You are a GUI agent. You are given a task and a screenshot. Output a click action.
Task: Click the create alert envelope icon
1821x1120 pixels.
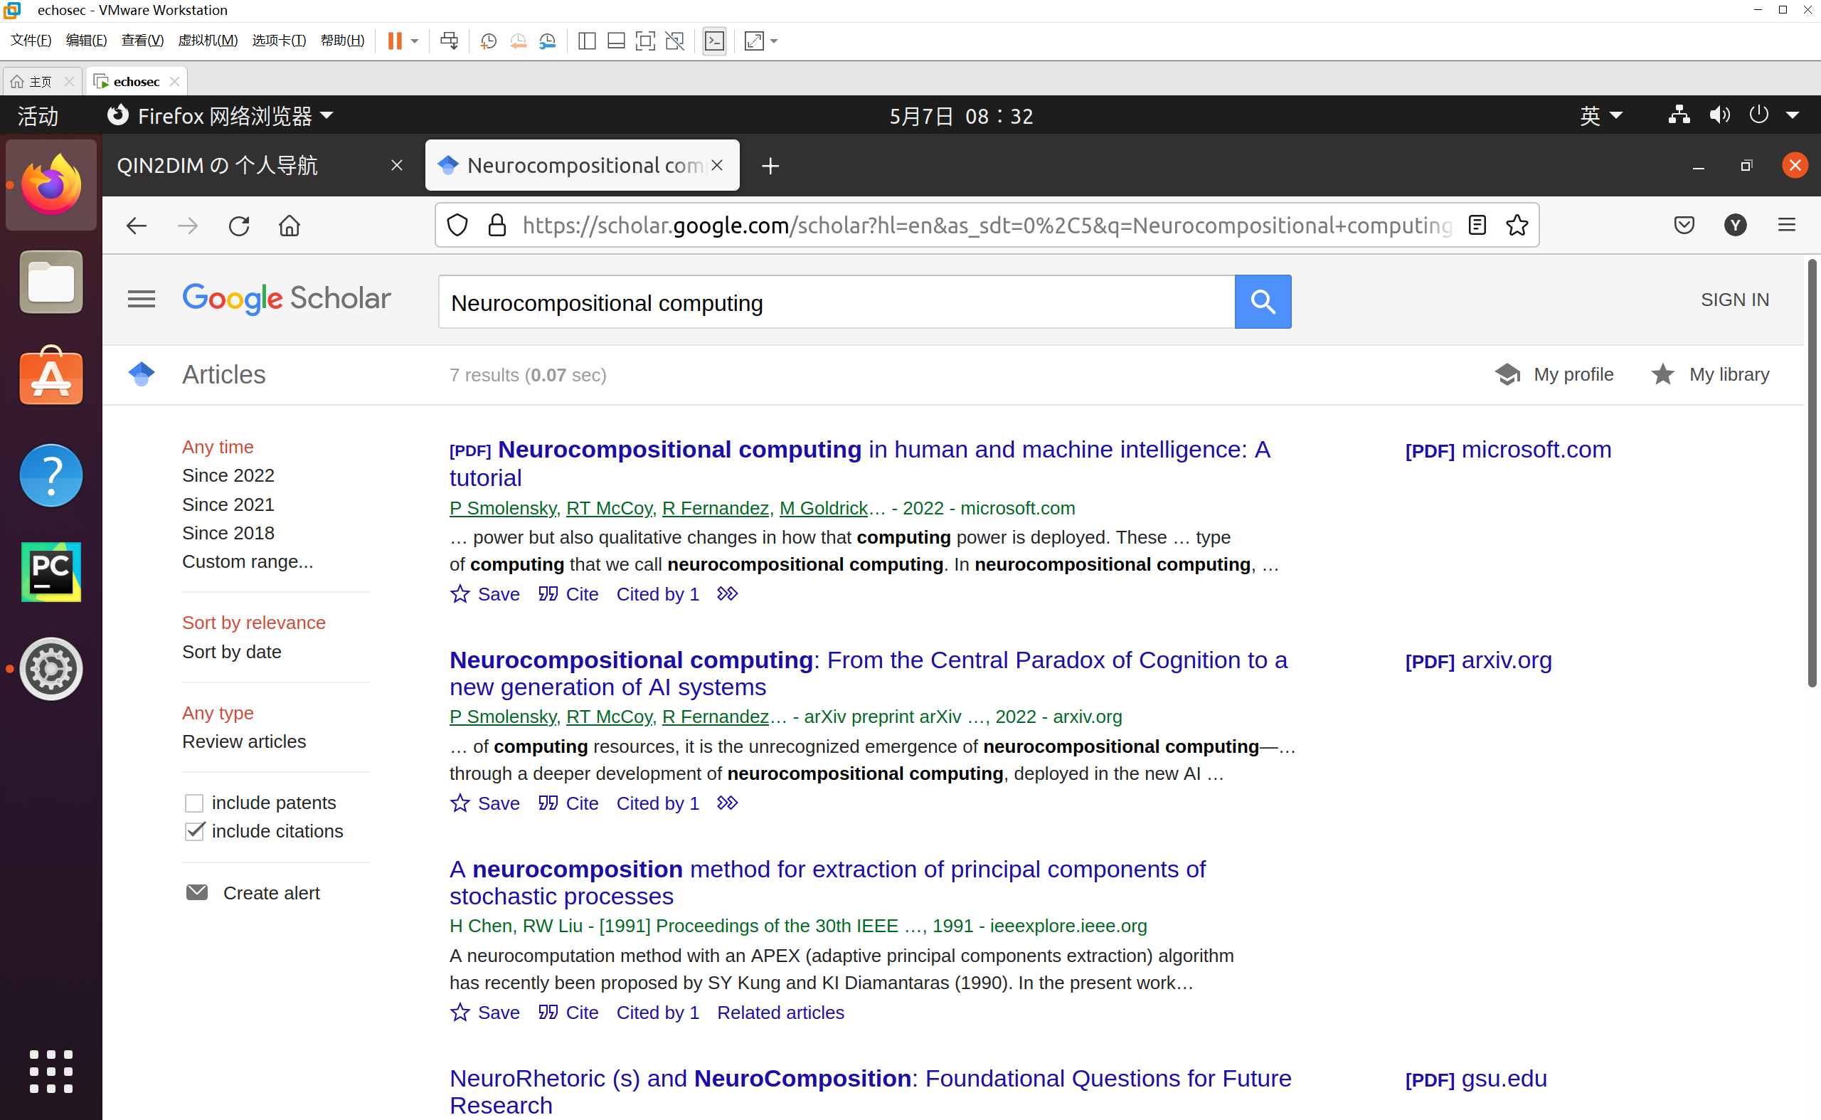[x=197, y=892]
